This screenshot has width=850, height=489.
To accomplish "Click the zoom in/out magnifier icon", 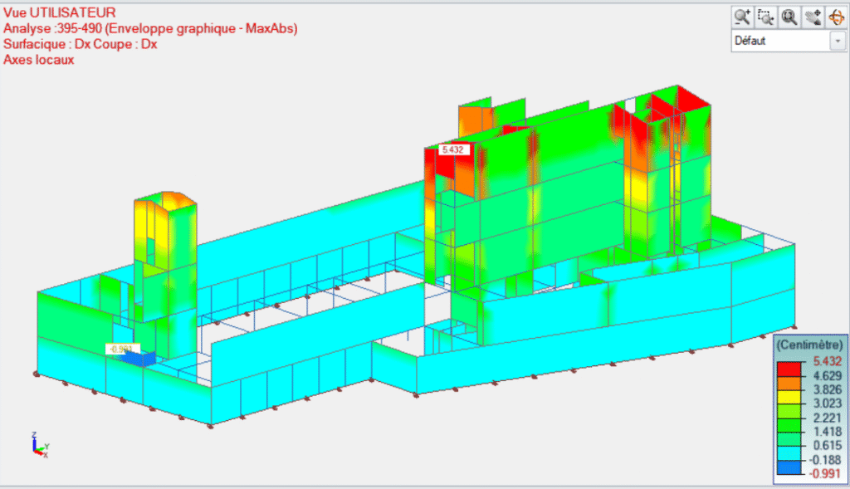I will (742, 16).
